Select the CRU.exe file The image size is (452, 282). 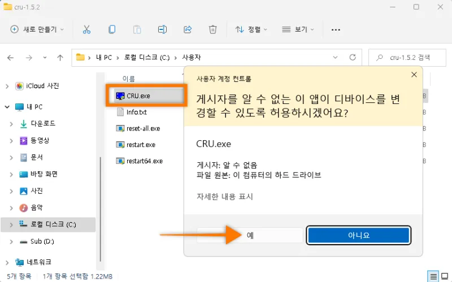pyautogui.click(x=138, y=96)
